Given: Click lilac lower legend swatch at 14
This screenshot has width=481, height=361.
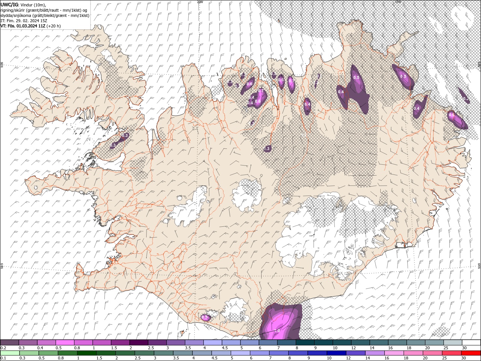Looking at the screenshot, I should coord(374,353).
